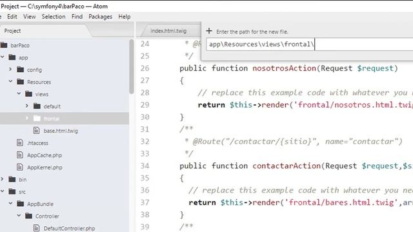Click line number 34 in gutter
This screenshot has height=232, width=413.
145,166
